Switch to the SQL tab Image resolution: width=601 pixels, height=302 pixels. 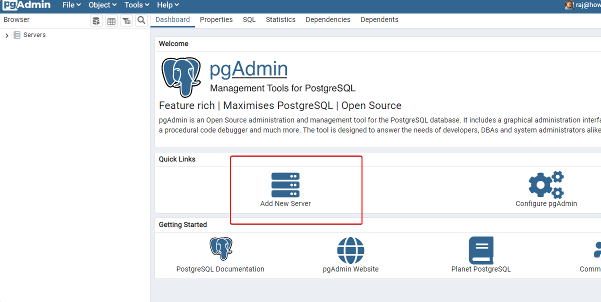[249, 20]
